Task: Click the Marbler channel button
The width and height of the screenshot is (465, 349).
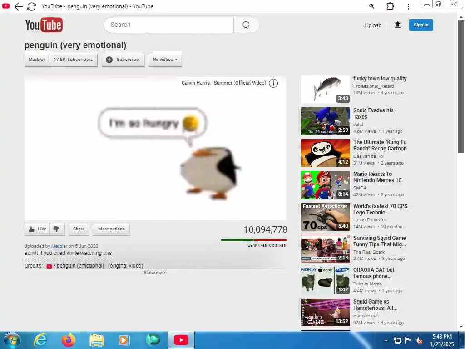Action: pyautogui.click(x=37, y=60)
